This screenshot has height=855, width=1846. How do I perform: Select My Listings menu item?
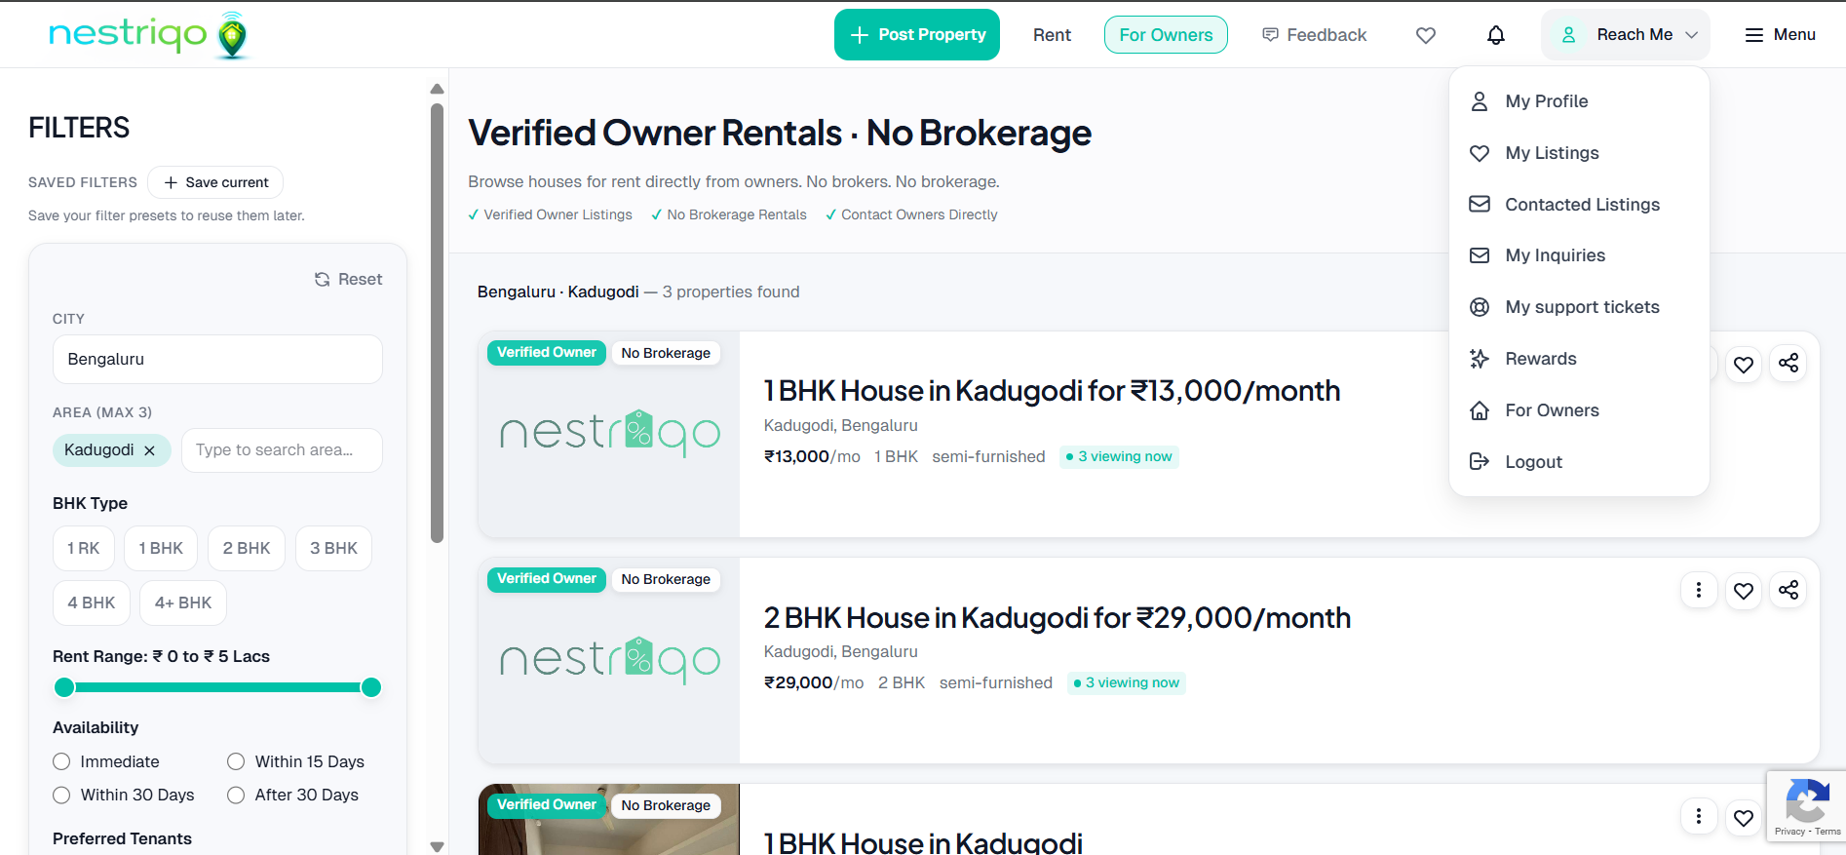[x=1579, y=153]
